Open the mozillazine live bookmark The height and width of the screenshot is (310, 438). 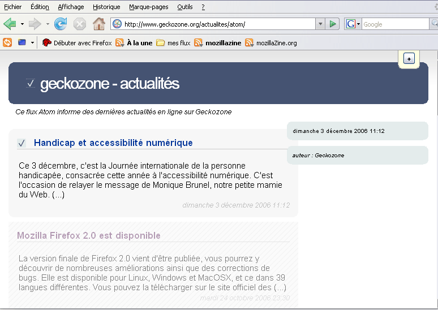pos(218,43)
